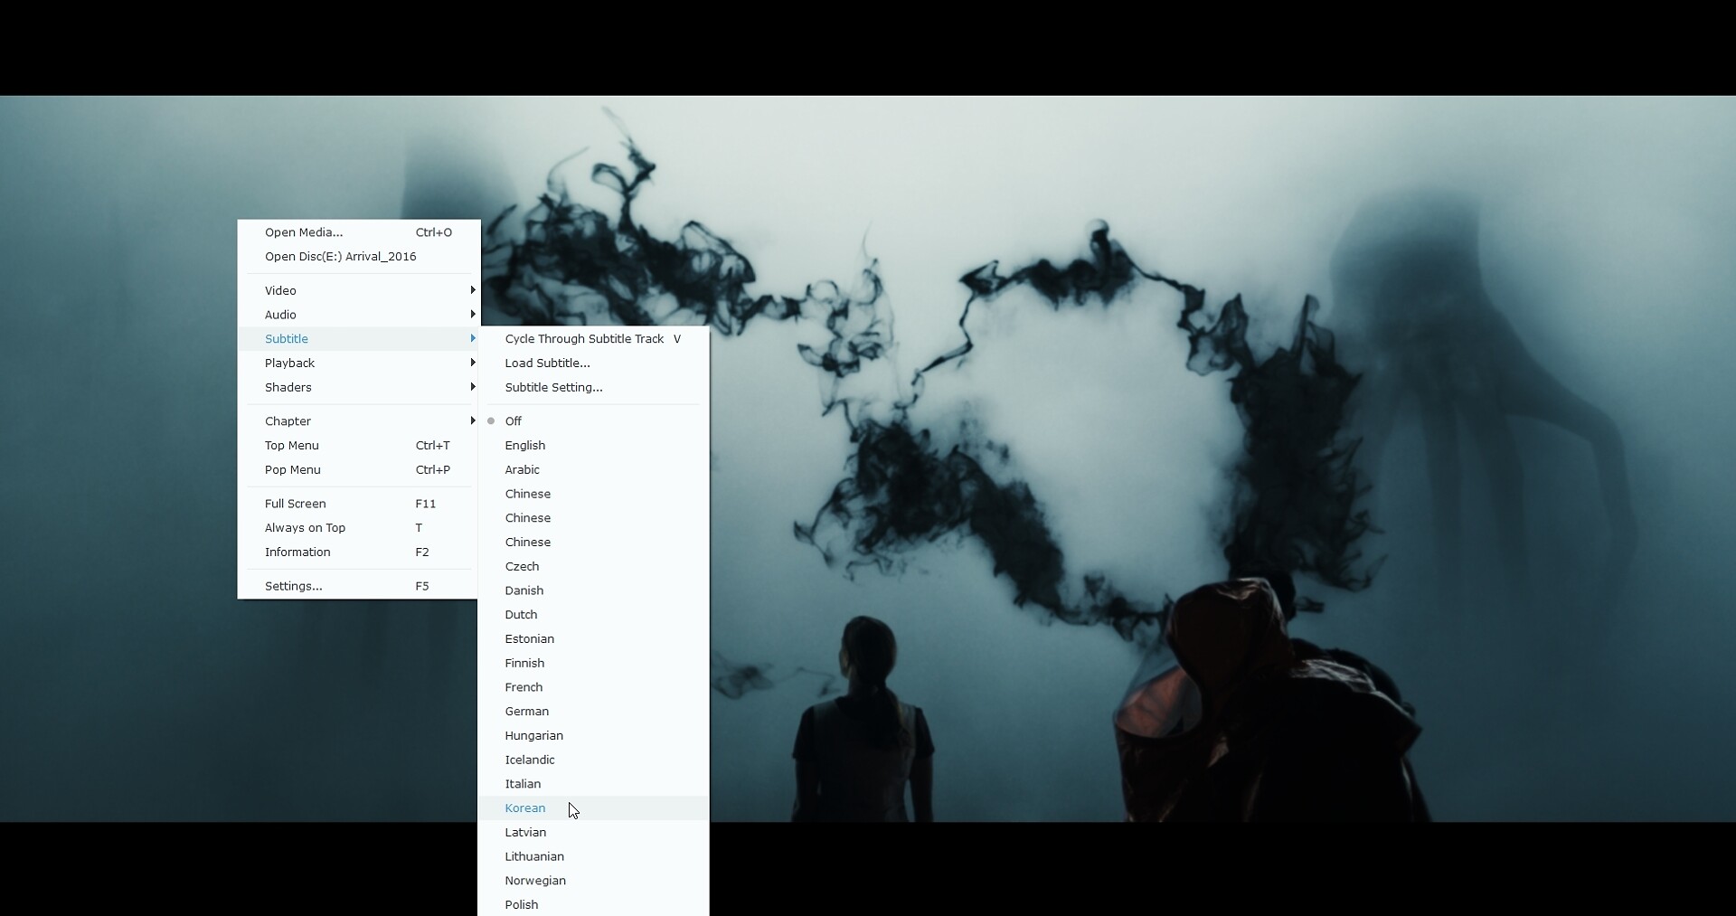
Task: Open Subtitle Setting dialog
Action: [553, 388]
